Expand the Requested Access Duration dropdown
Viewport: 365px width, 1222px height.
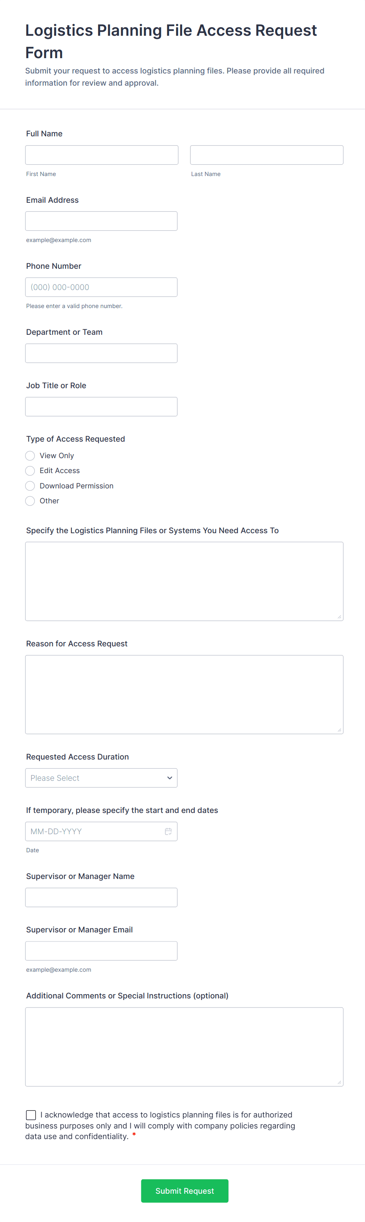101,778
